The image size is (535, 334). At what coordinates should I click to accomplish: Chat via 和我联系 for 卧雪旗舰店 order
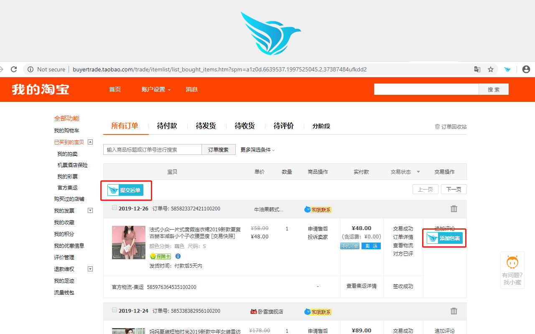point(318,312)
